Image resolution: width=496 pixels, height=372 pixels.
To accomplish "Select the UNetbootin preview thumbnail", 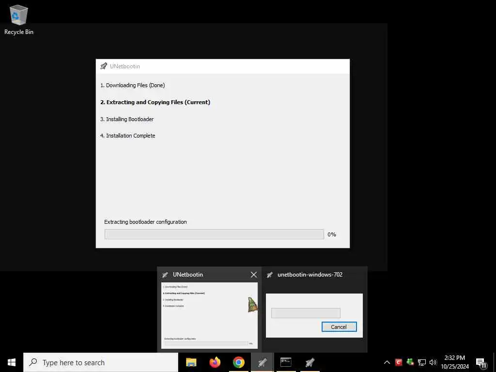I will tap(209, 315).
